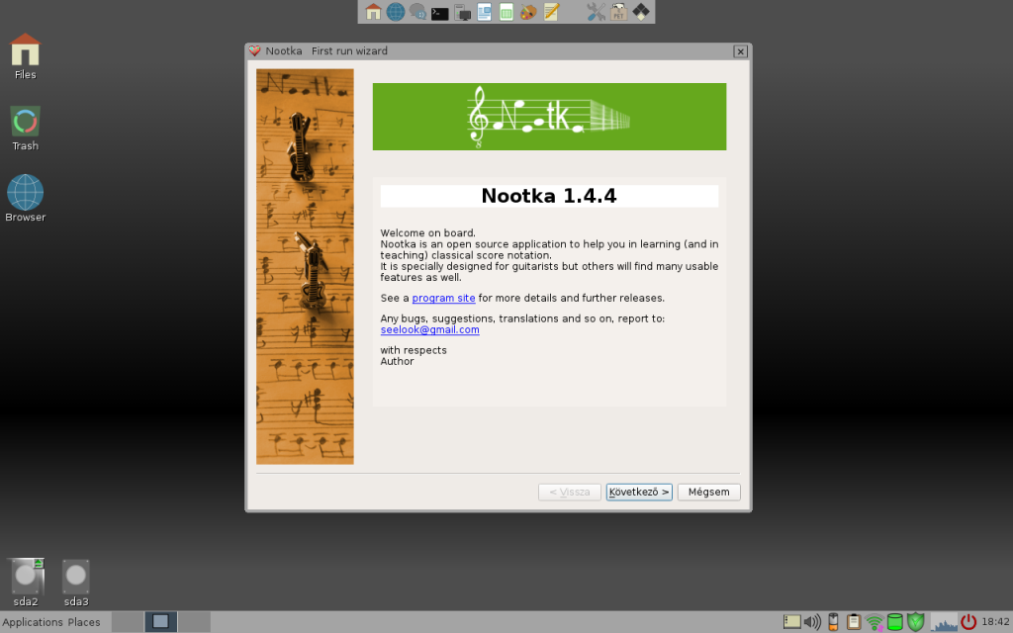This screenshot has width=1013, height=633.
Task: Open the Trash desktop icon
Action: point(25,128)
